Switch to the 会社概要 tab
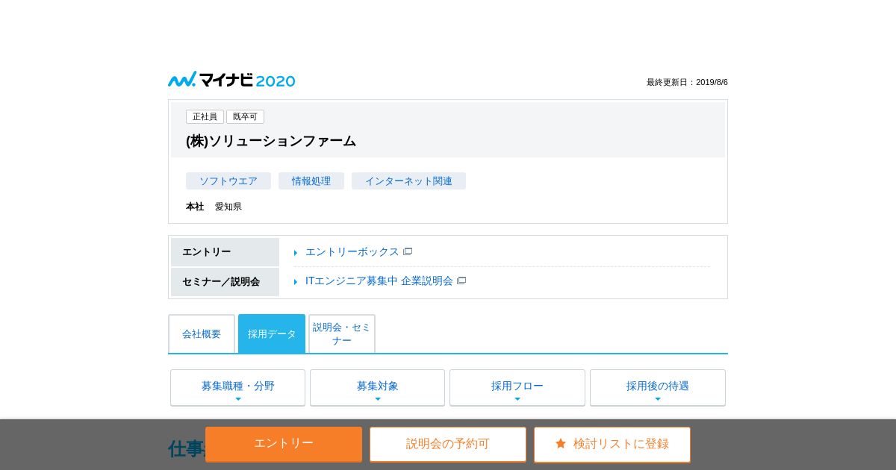896x470 pixels. [x=202, y=334]
